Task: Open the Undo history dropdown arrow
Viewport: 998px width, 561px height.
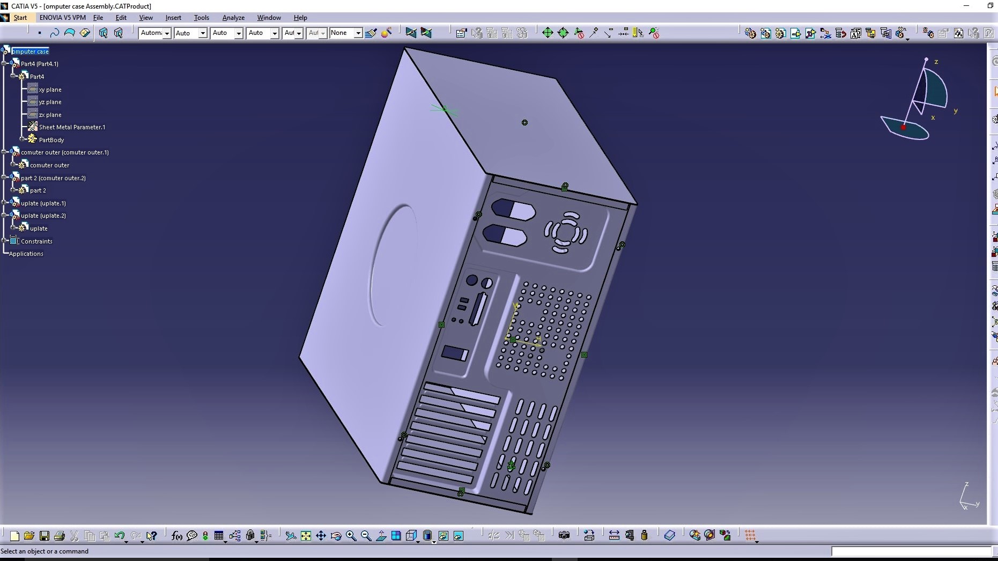Action: 126,542
